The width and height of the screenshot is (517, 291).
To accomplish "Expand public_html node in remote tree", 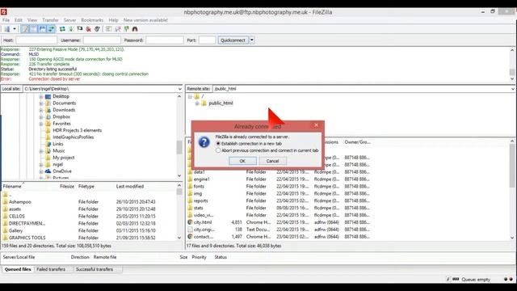I will click(197, 103).
